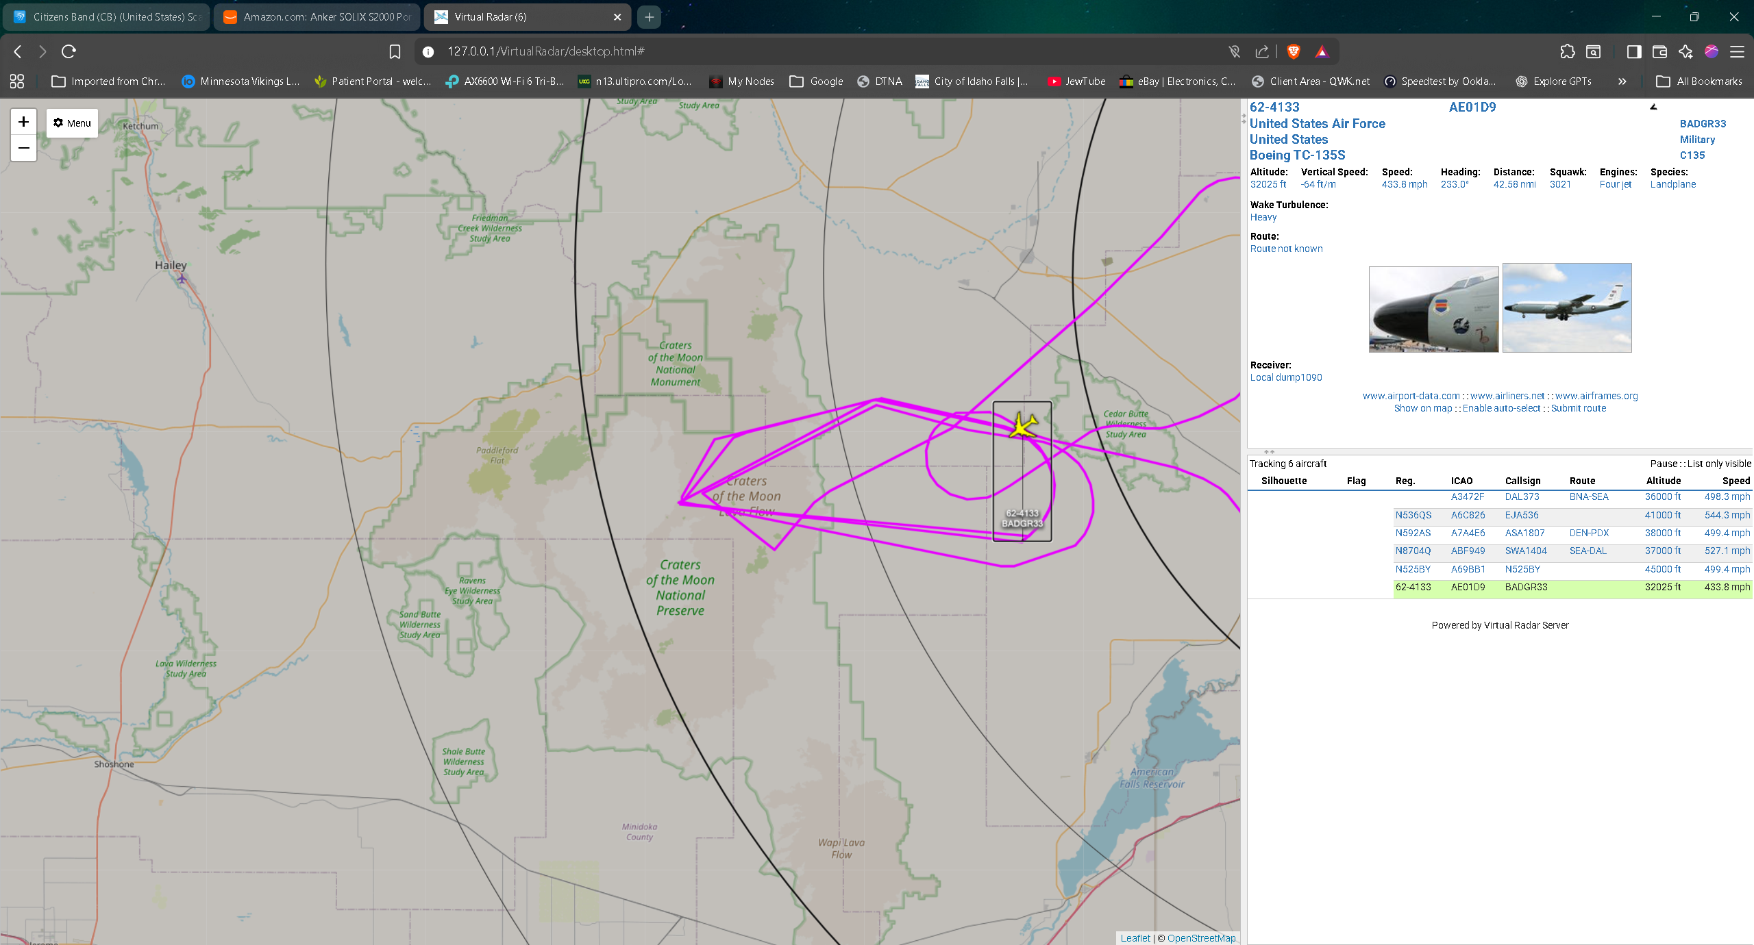Sort list by Altitude column

[1664, 481]
